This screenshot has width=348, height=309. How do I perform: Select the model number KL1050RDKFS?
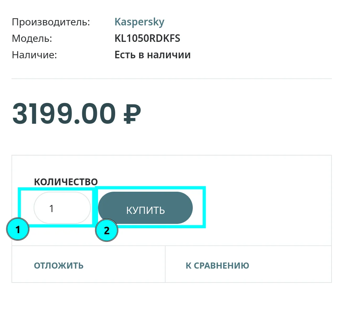(x=147, y=38)
